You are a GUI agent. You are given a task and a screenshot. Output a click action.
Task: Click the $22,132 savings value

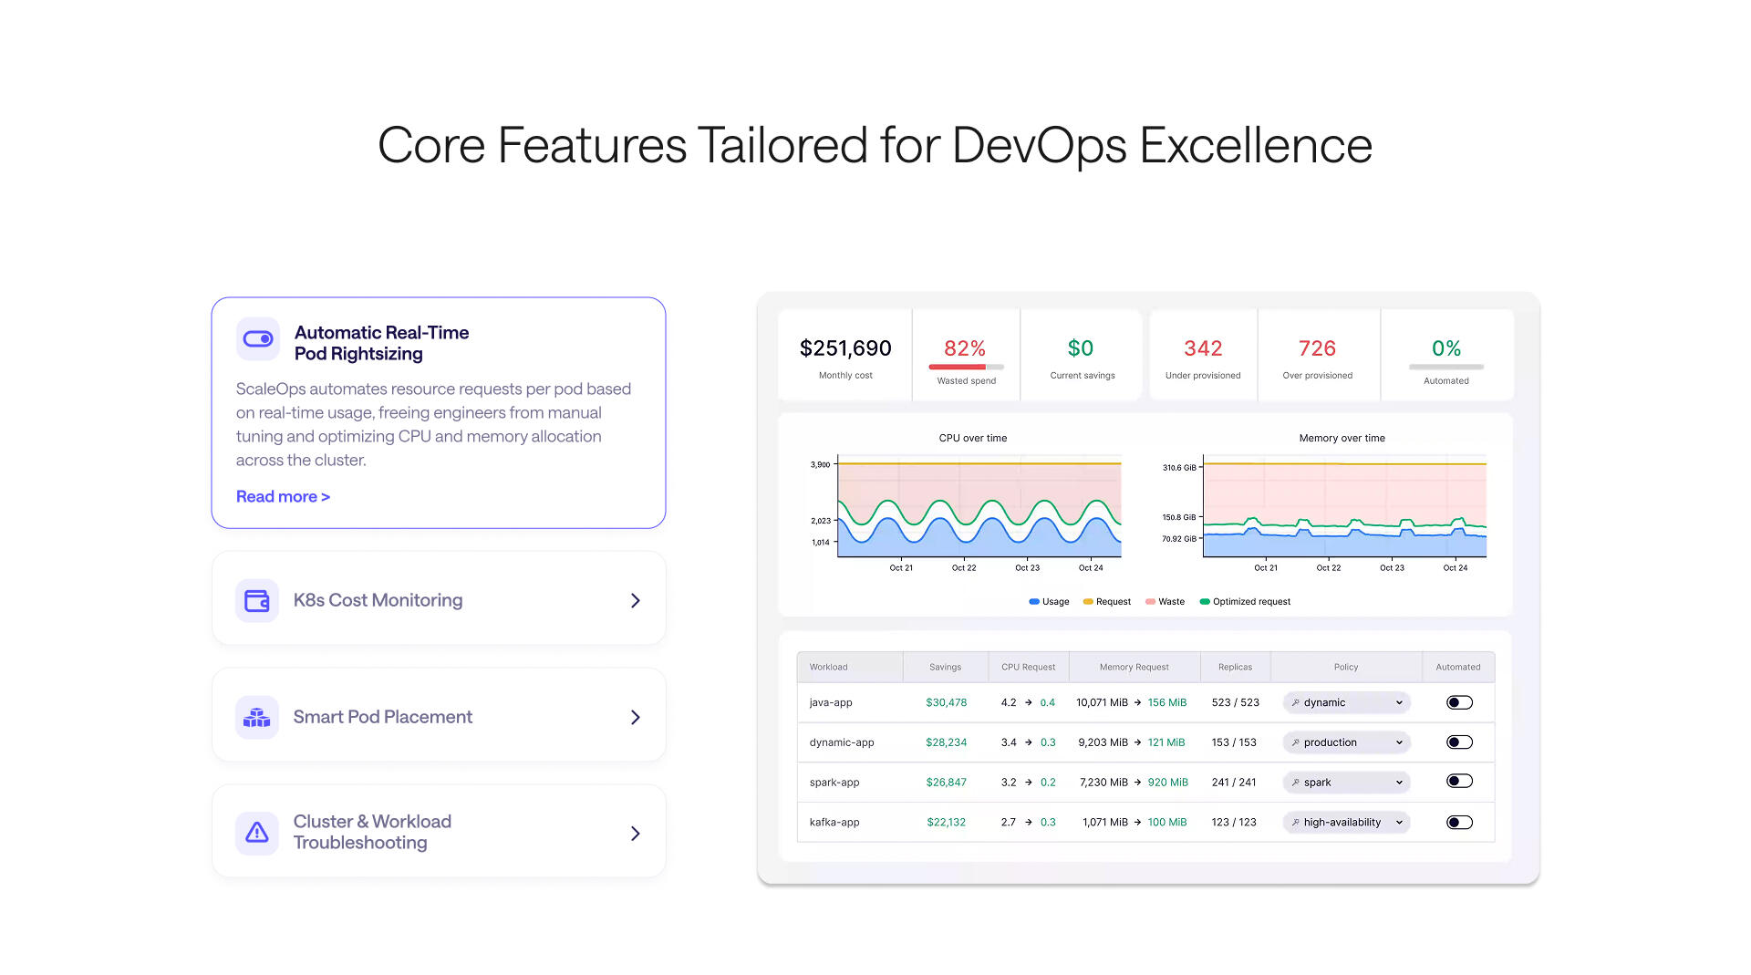[946, 823]
